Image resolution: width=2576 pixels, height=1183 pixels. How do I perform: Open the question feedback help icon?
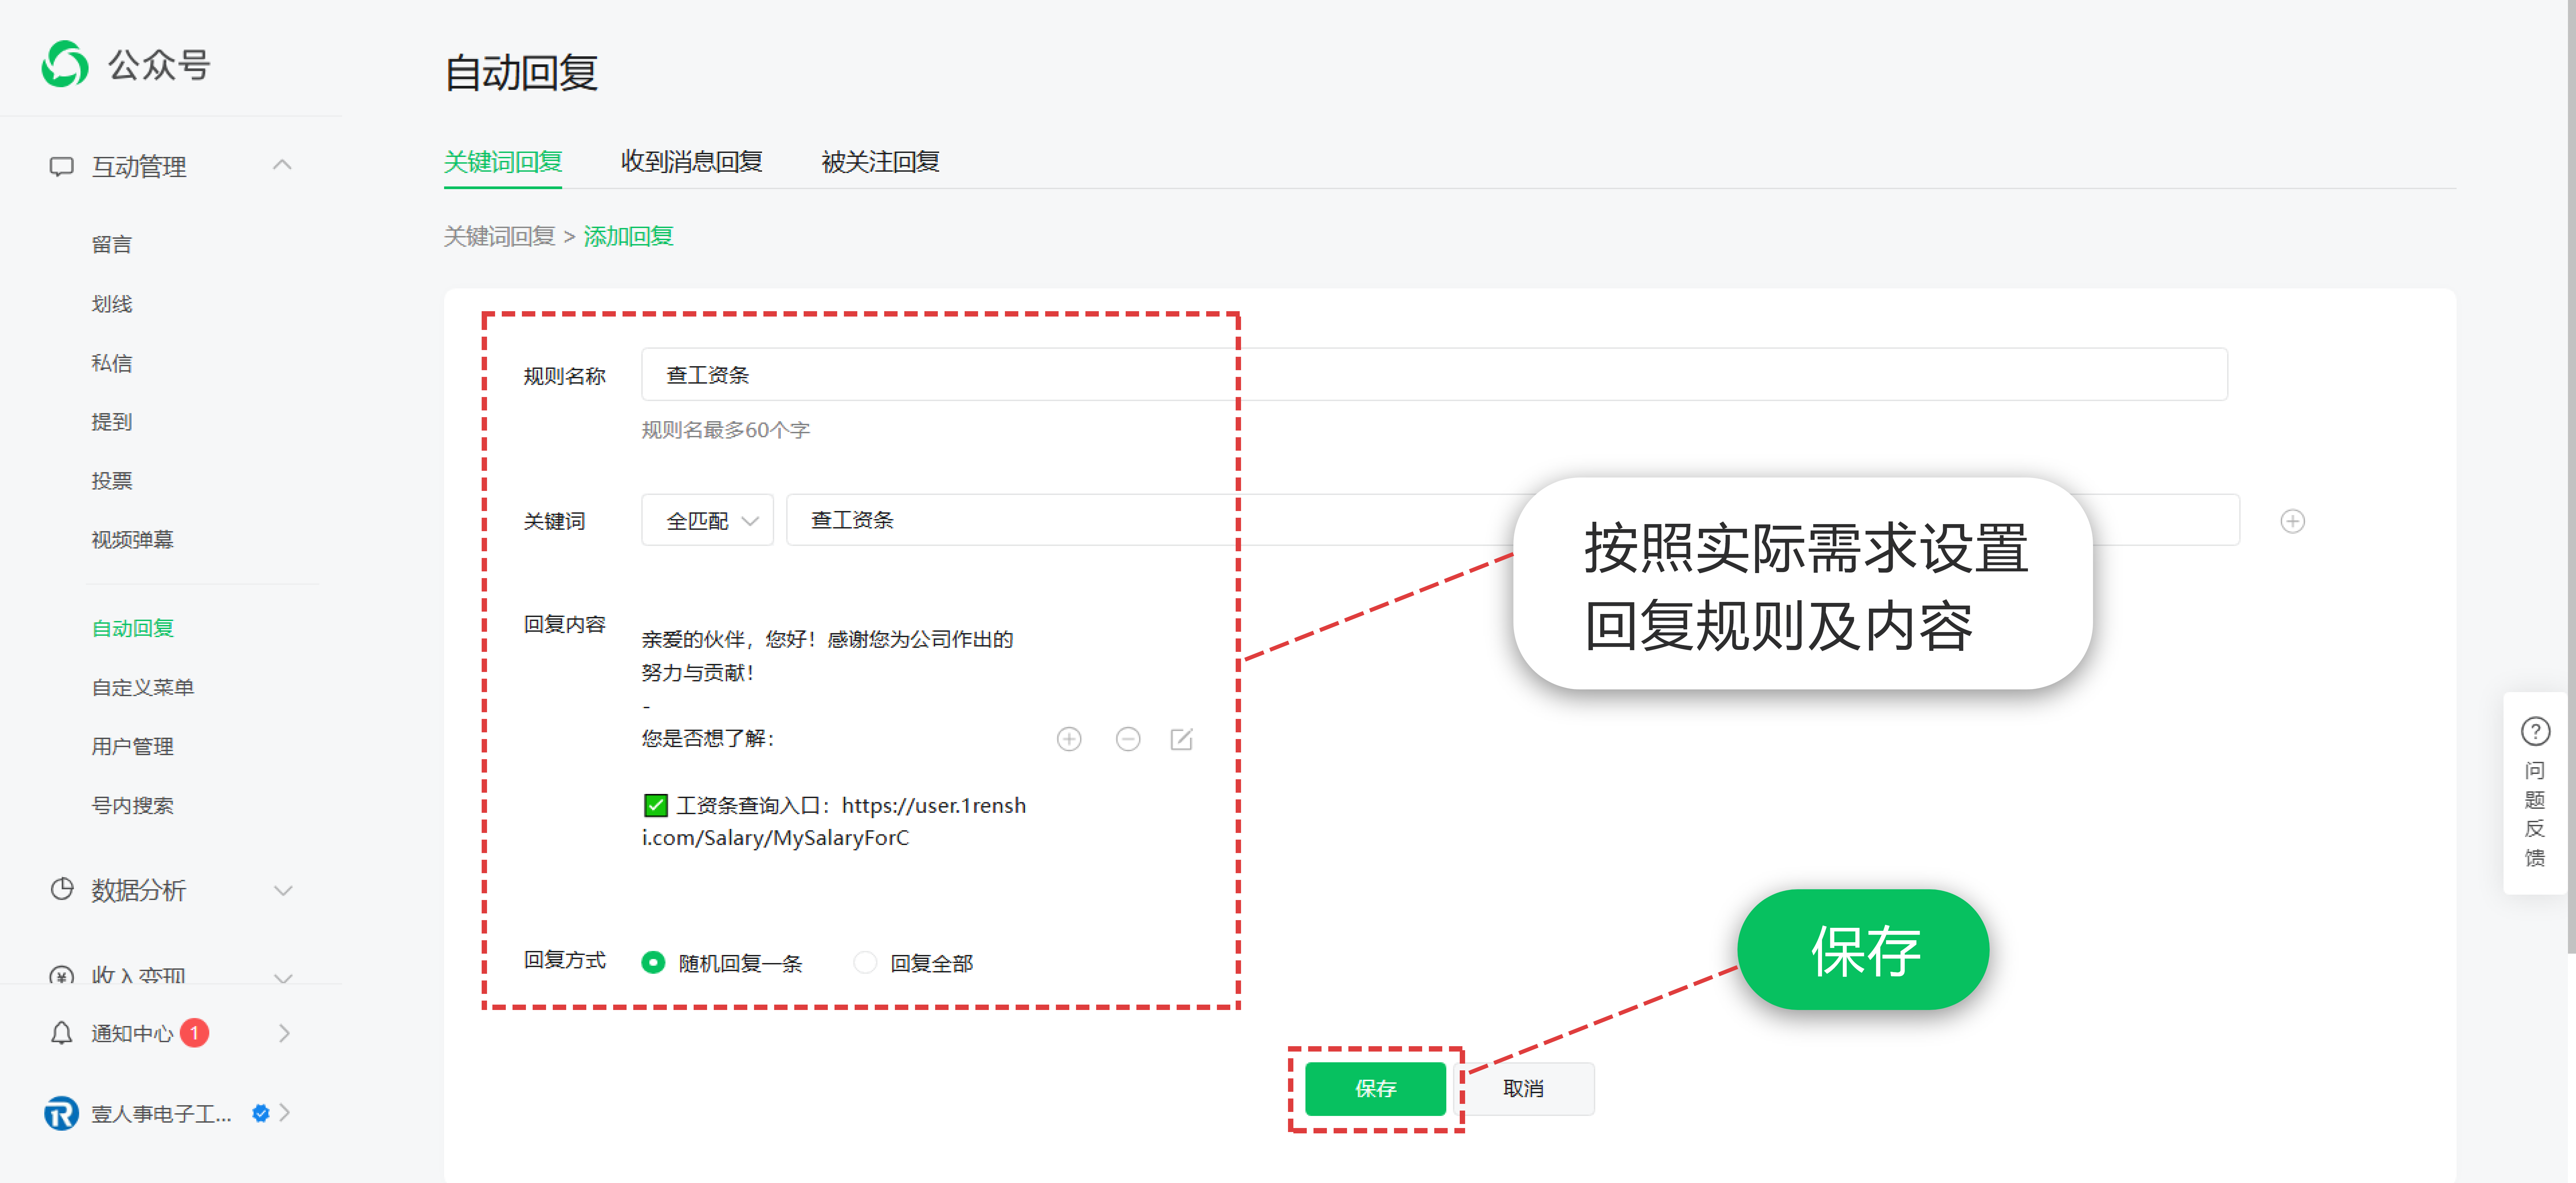pos(2535,731)
